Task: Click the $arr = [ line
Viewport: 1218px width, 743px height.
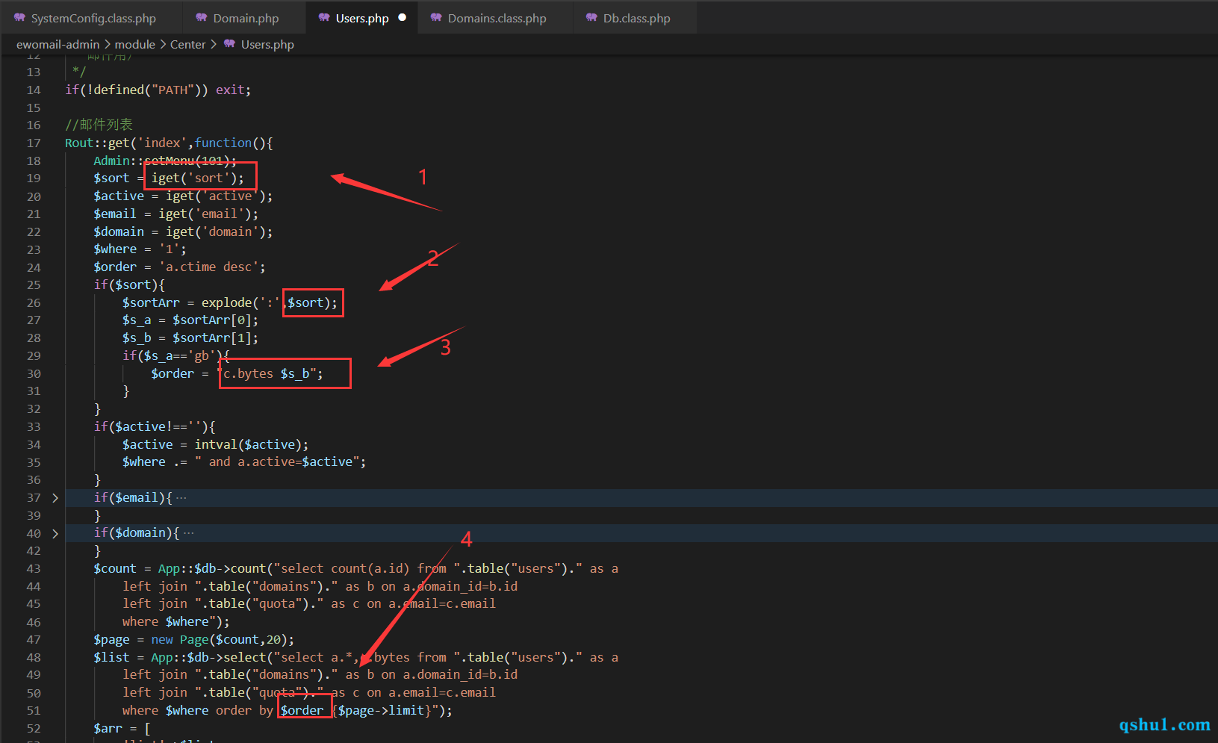Action: (122, 729)
